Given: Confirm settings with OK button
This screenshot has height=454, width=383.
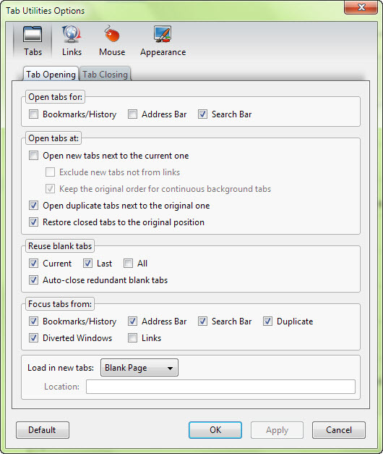Looking at the screenshot, I should pyautogui.click(x=215, y=430).
